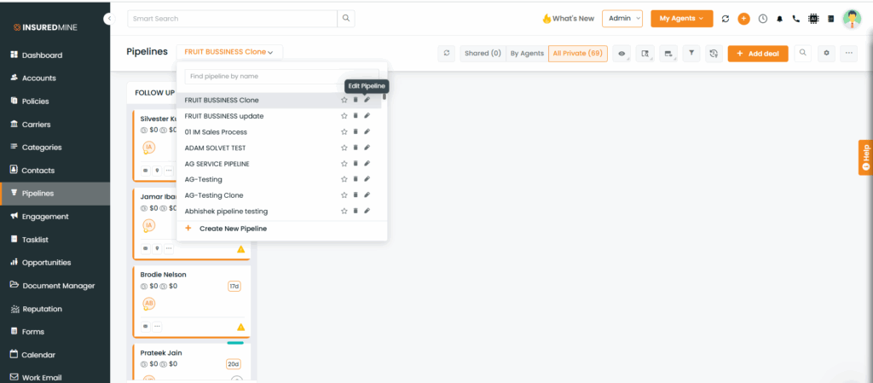Image resolution: width=873 pixels, height=383 pixels.
Task: Click Create New Pipeline
Action: click(226, 229)
